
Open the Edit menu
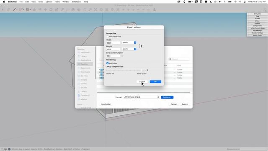27,2
